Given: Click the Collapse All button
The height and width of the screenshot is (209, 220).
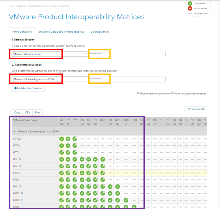Looking at the screenshot, I should click(196, 109).
